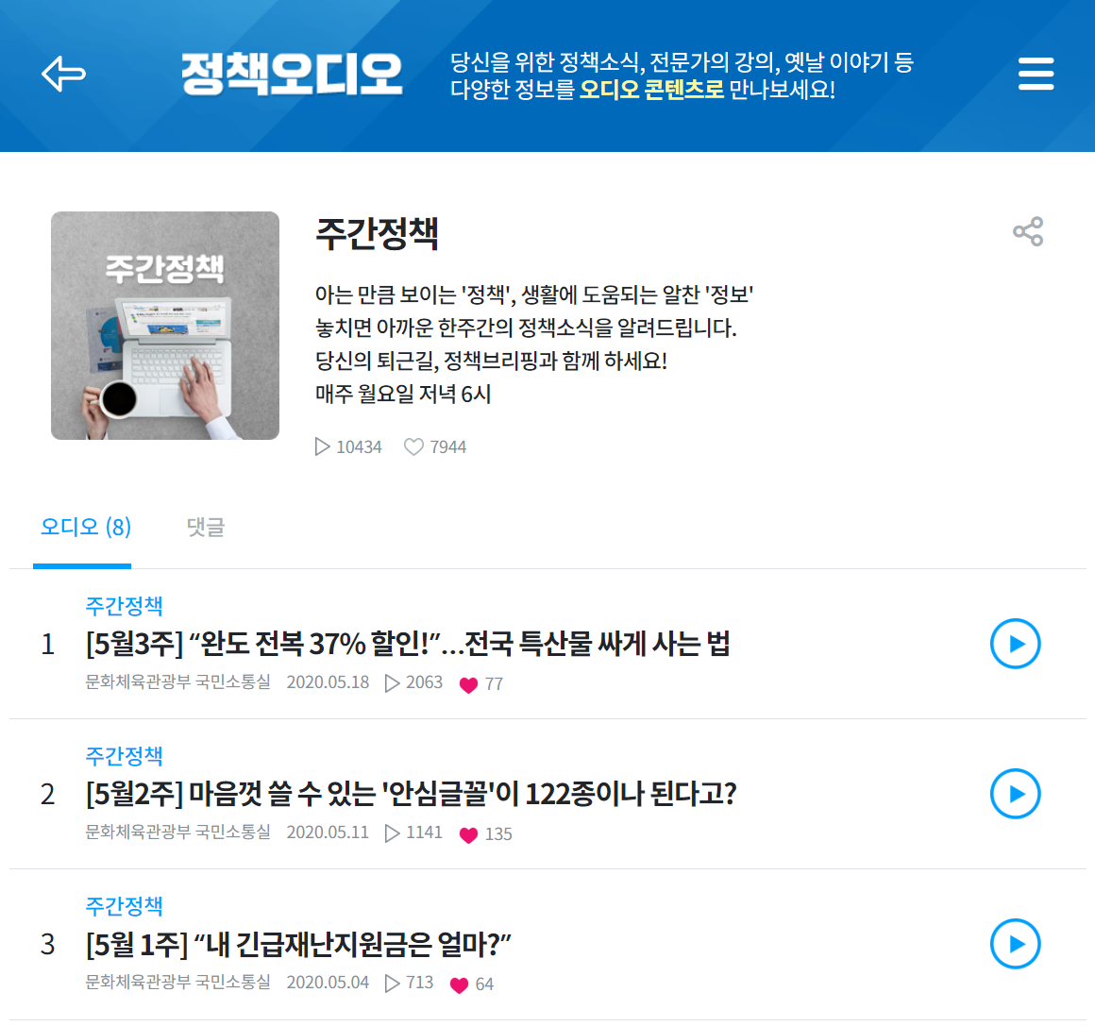Viewport: 1095px width, 1026px height.
Task: Open the 5월3주 완도 전복 37% 할인 title
Action: [408, 644]
